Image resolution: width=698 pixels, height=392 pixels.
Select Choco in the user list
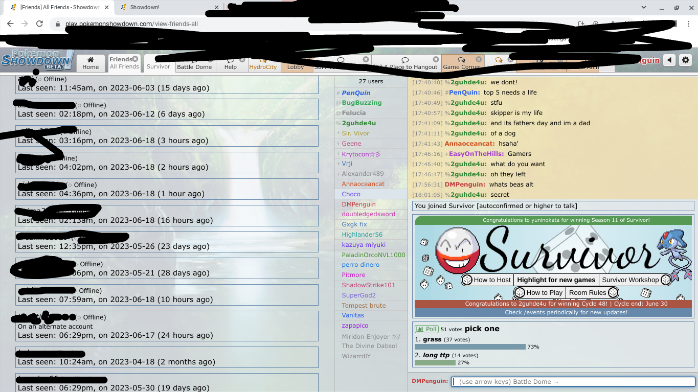pyautogui.click(x=351, y=194)
